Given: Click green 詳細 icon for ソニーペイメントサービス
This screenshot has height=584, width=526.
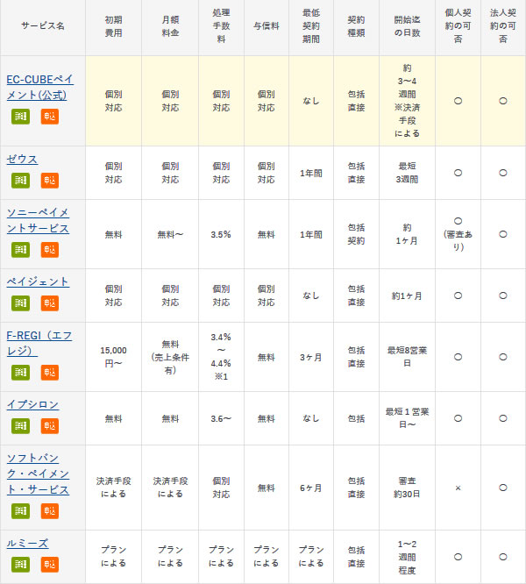Looking at the screenshot, I should point(21,249).
